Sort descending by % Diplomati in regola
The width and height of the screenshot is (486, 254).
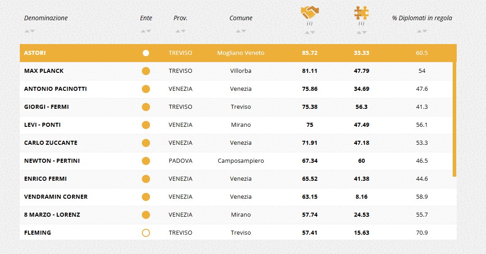pyautogui.click(x=425, y=31)
